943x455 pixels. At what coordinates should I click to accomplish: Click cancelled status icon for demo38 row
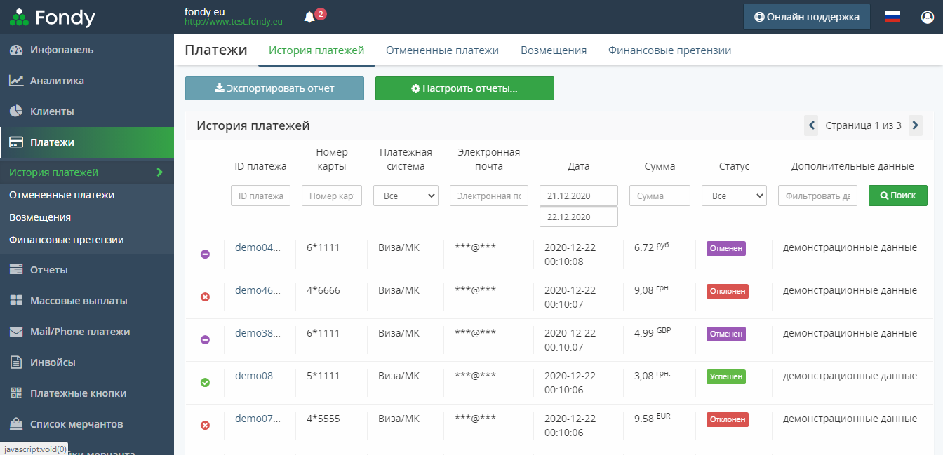pyautogui.click(x=205, y=340)
